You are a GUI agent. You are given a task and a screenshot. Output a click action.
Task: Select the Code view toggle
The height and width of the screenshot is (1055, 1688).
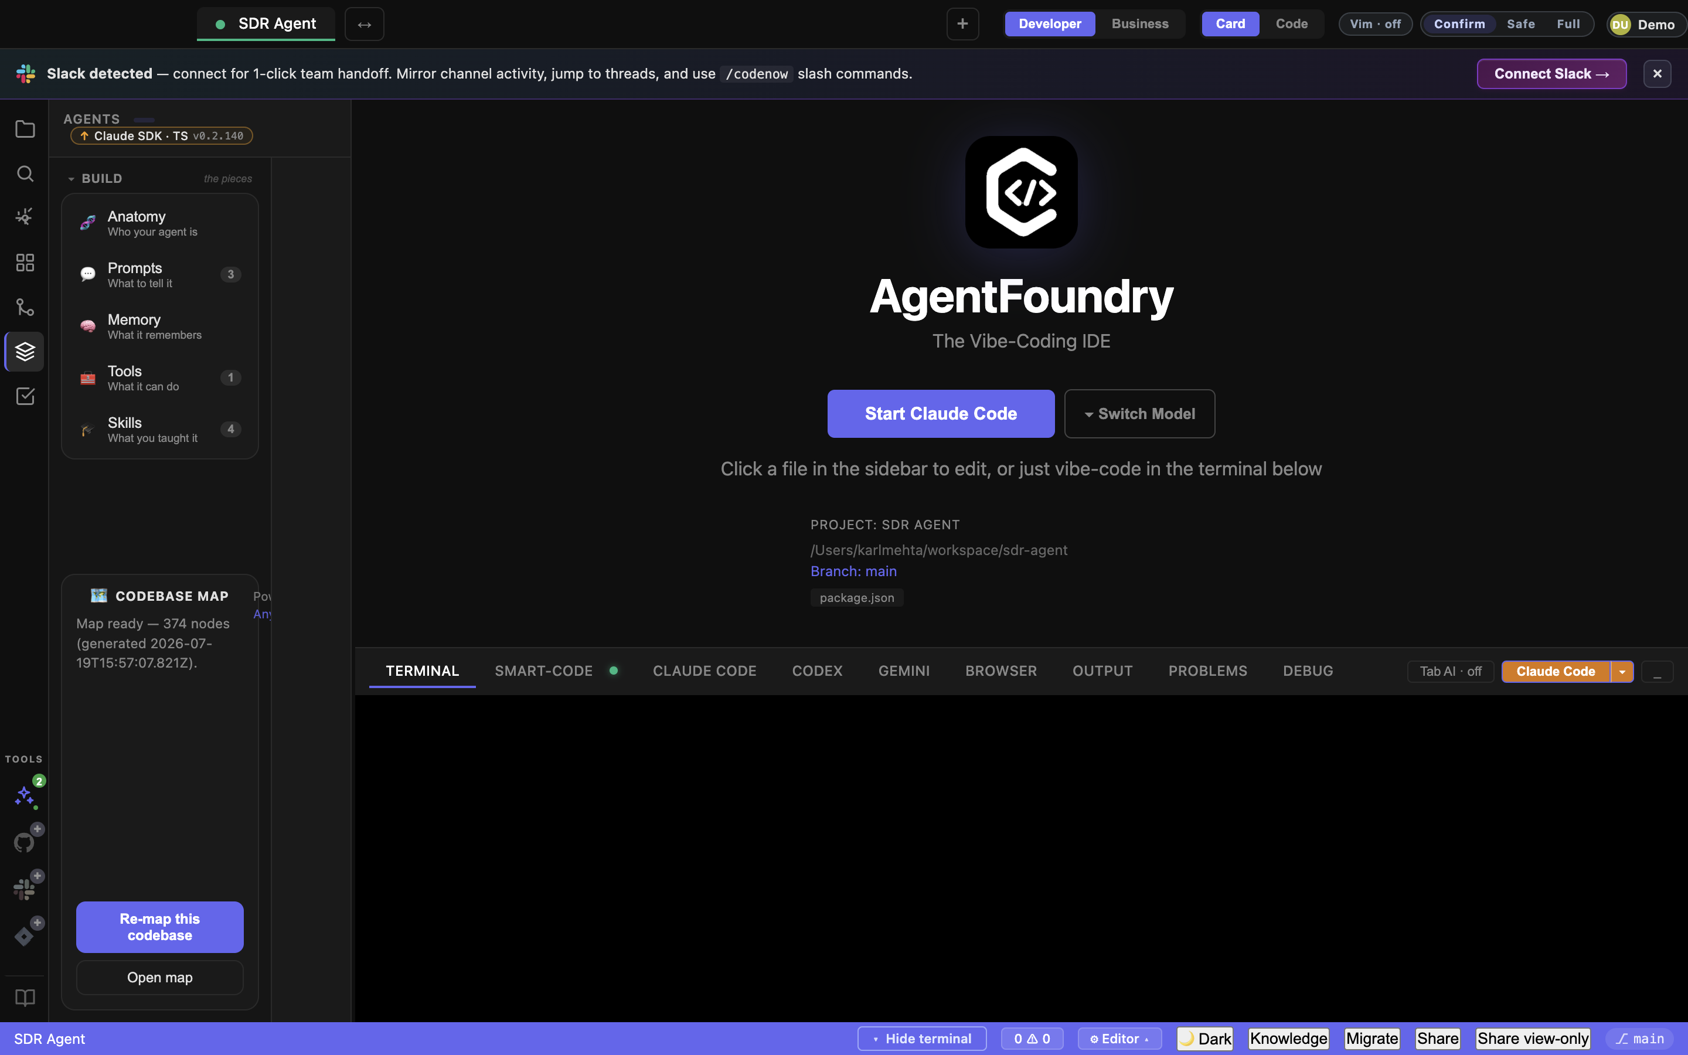1292,23
